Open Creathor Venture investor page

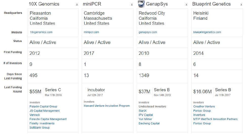pyautogui.click(x=204, y=106)
